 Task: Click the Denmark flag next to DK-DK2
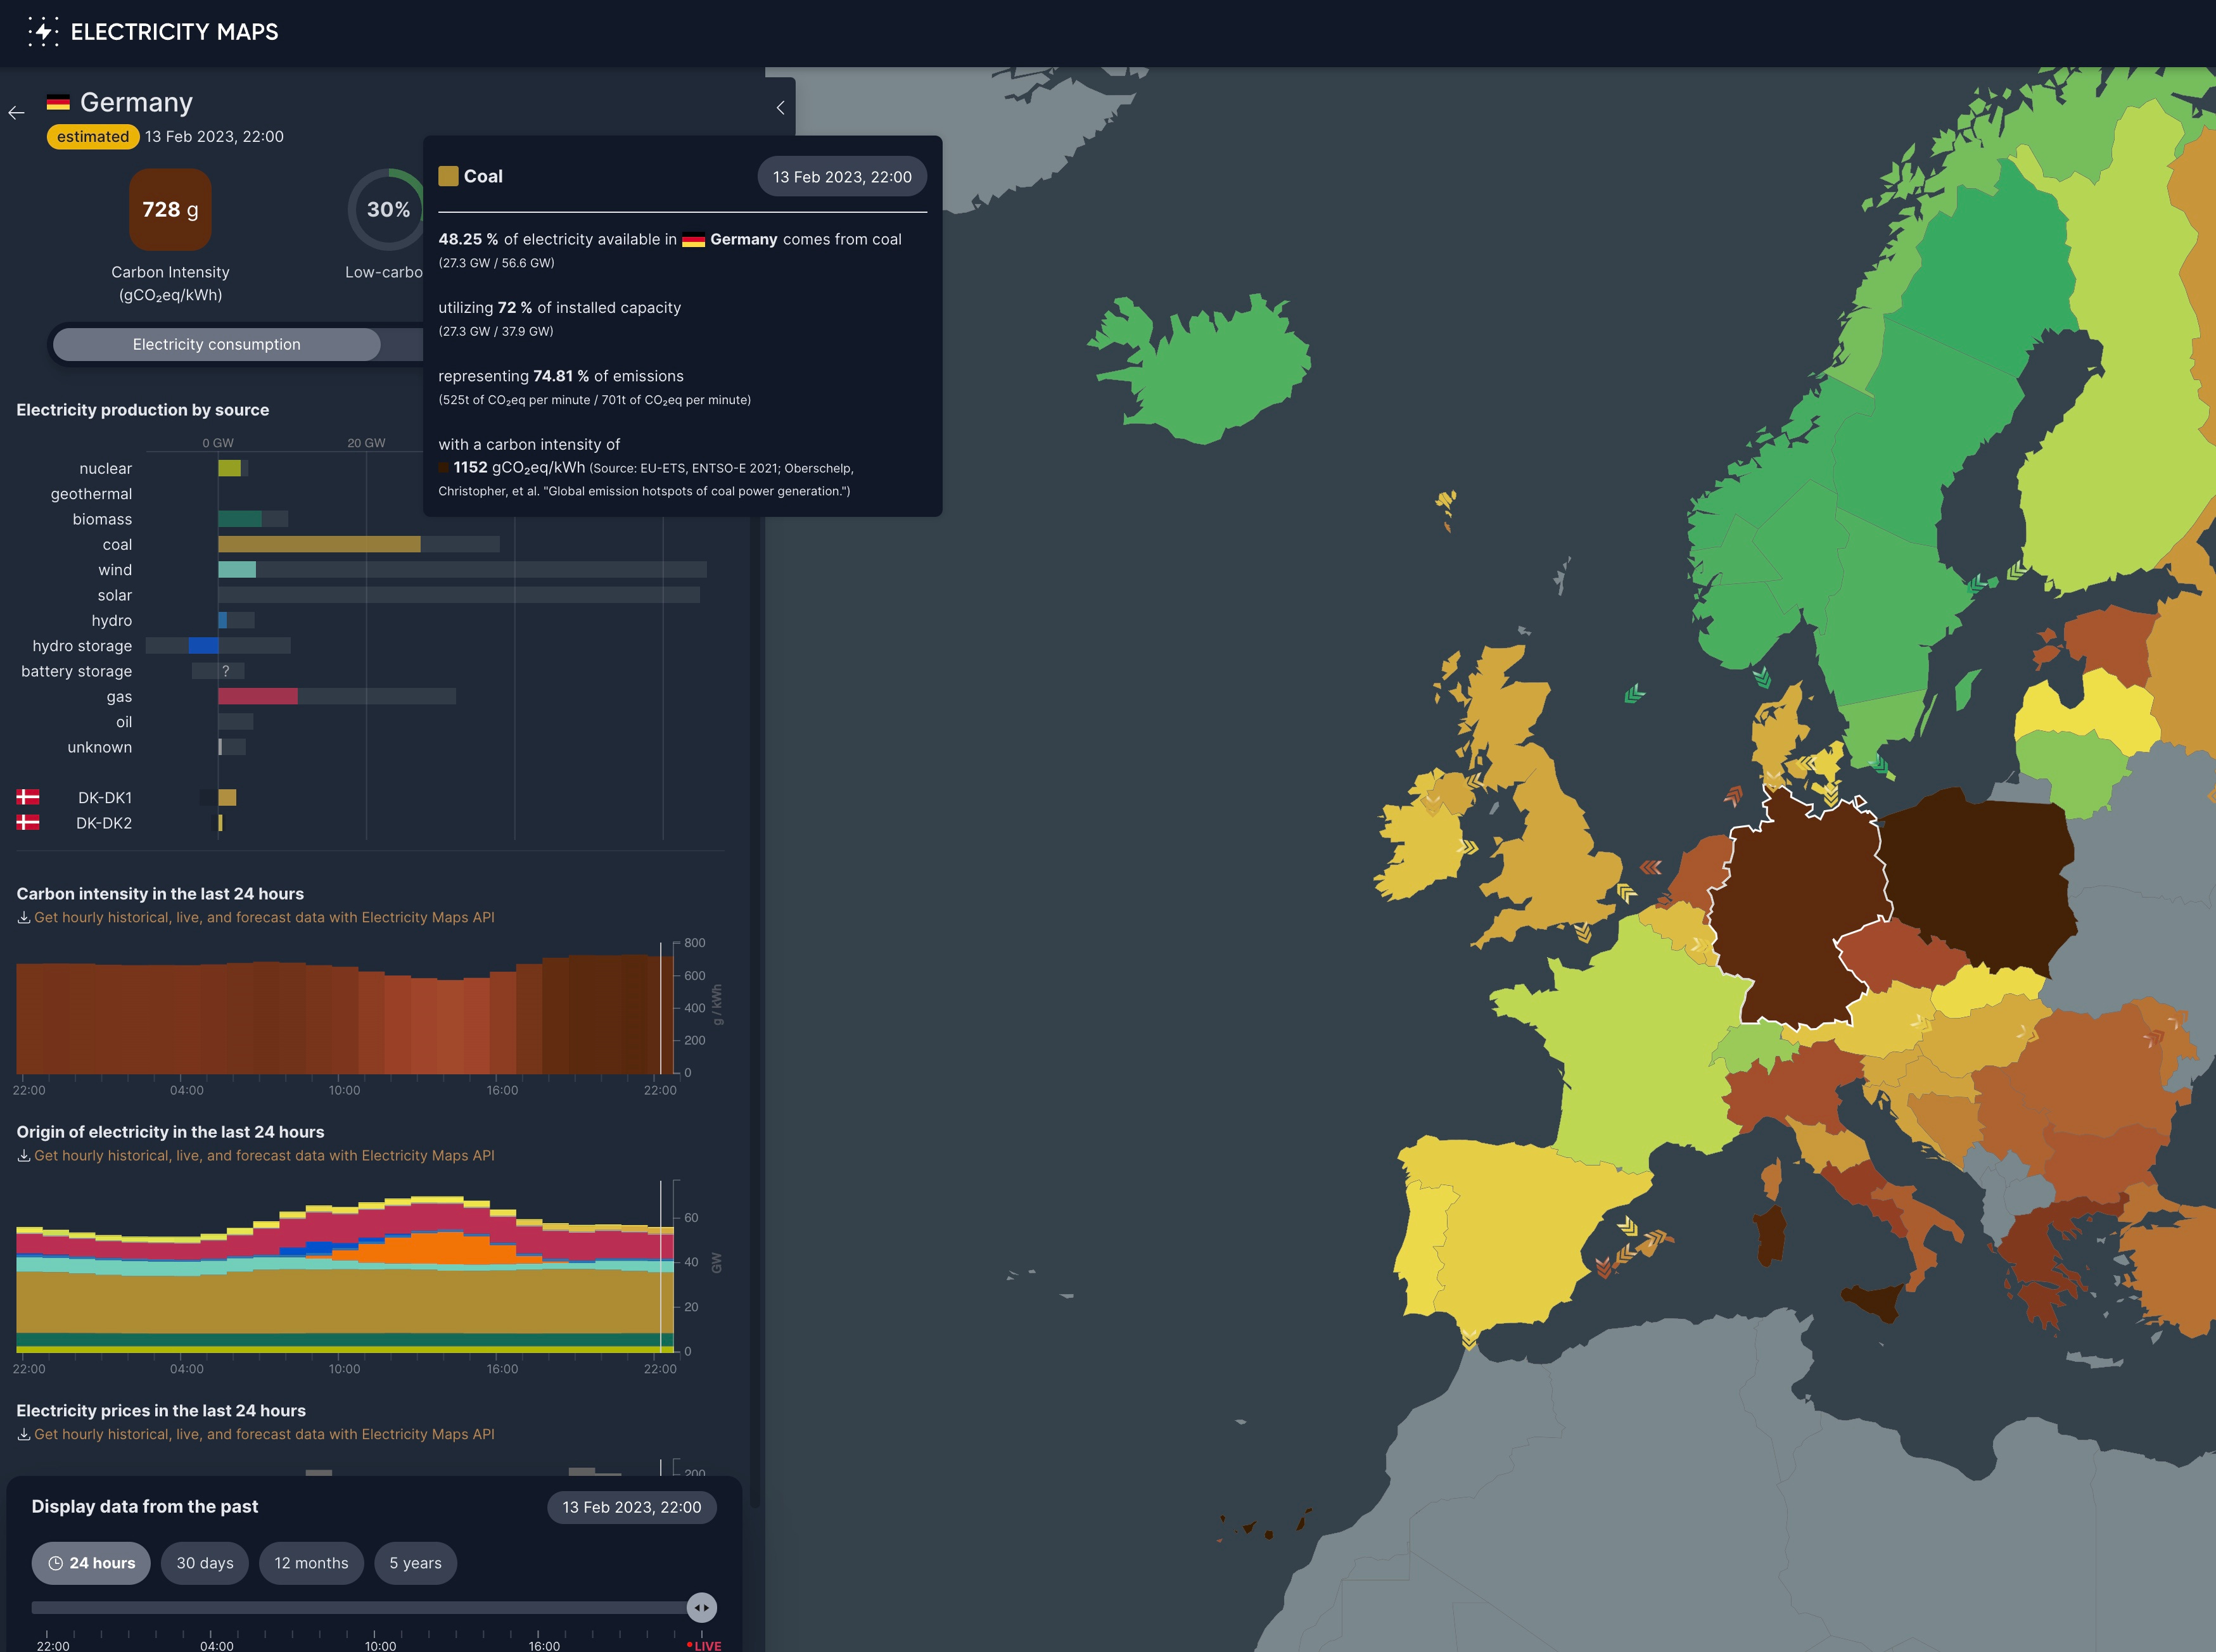point(28,822)
